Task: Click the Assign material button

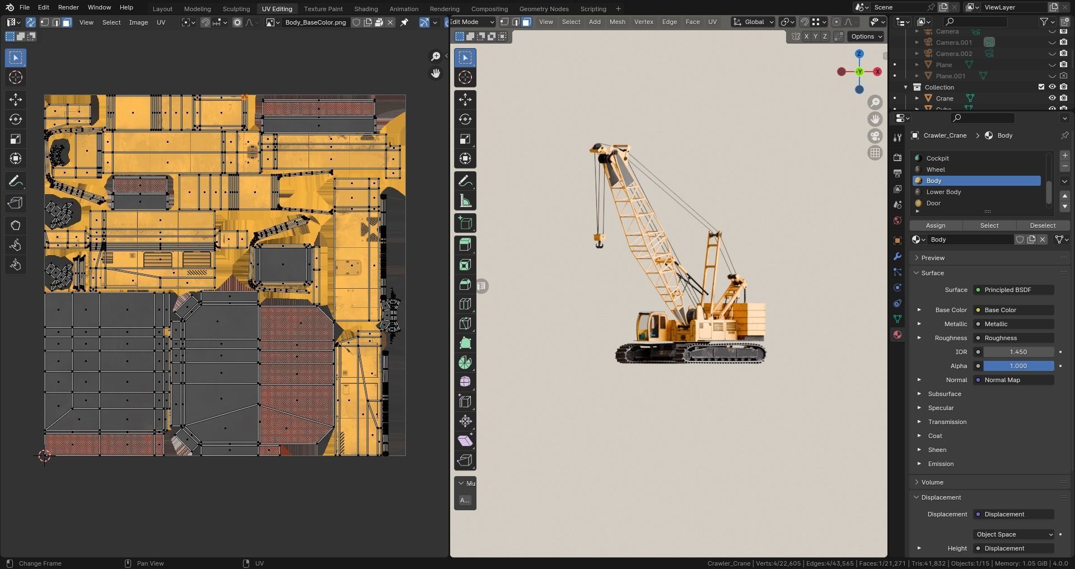Action: (x=936, y=225)
